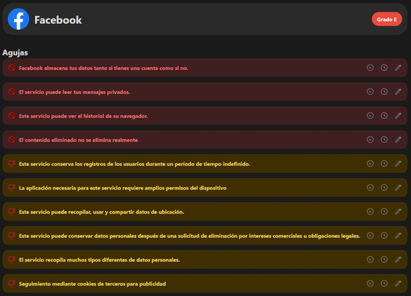
Task: Click pencil icon on 'cookies de terceros' row
Action: click(x=398, y=284)
